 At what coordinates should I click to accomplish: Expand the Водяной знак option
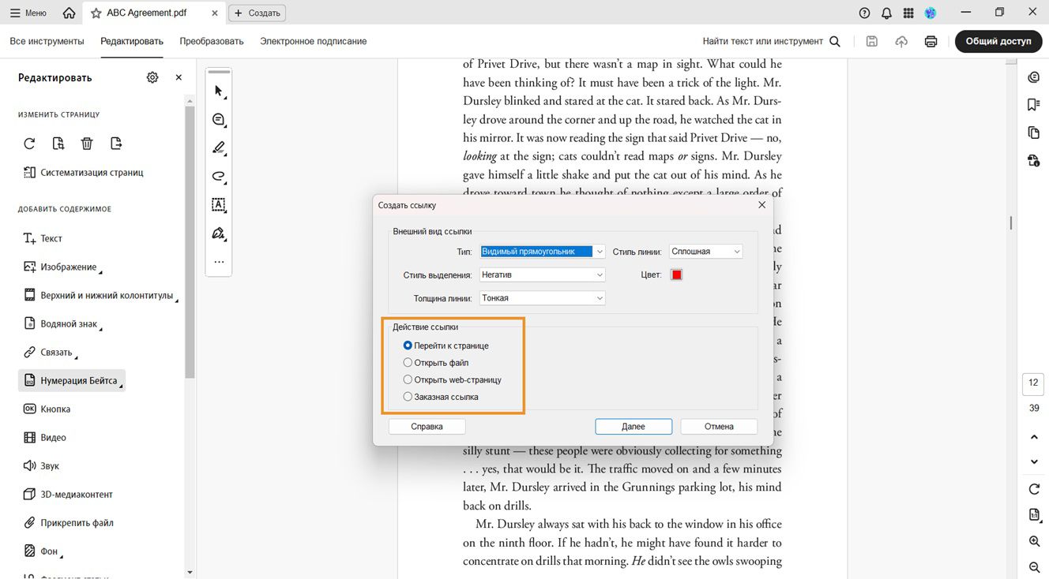pos(64,323)
